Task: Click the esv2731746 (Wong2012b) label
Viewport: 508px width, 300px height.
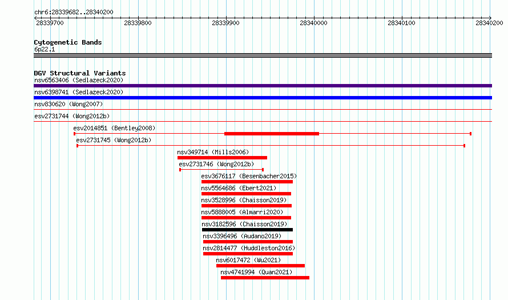Action: click(216, 164)
